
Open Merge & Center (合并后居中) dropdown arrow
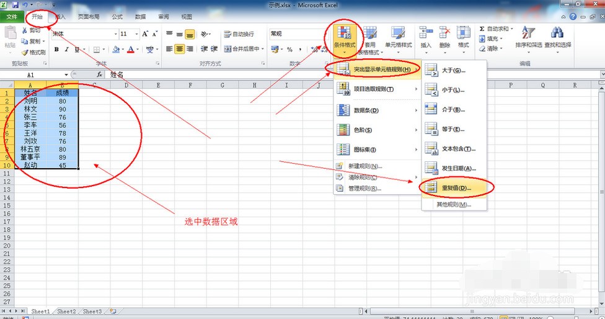click(263, 49)
